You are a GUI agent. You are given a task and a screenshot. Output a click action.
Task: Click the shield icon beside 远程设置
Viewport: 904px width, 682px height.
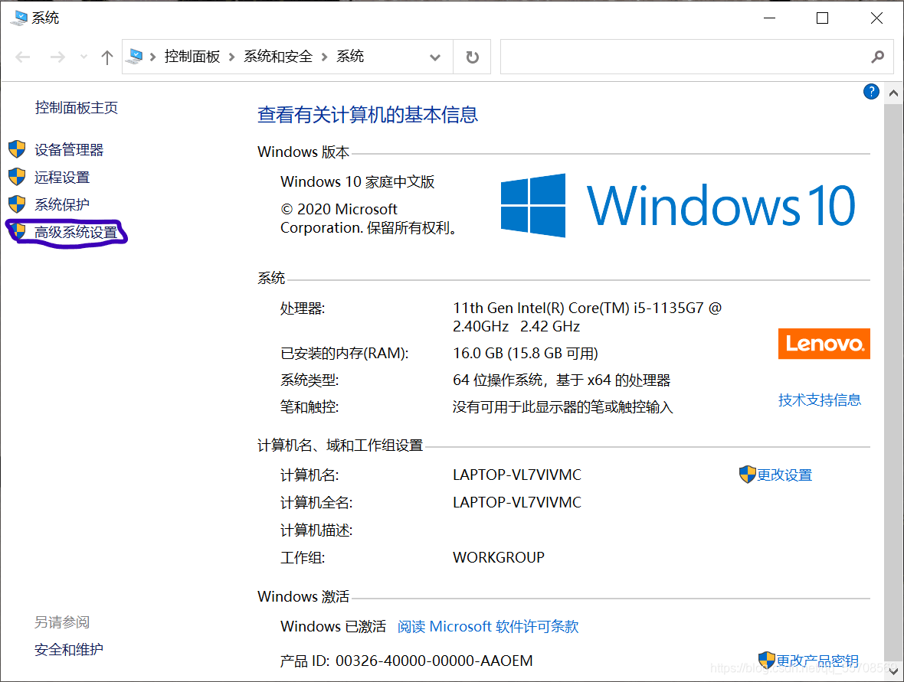[x=18, y=177]
